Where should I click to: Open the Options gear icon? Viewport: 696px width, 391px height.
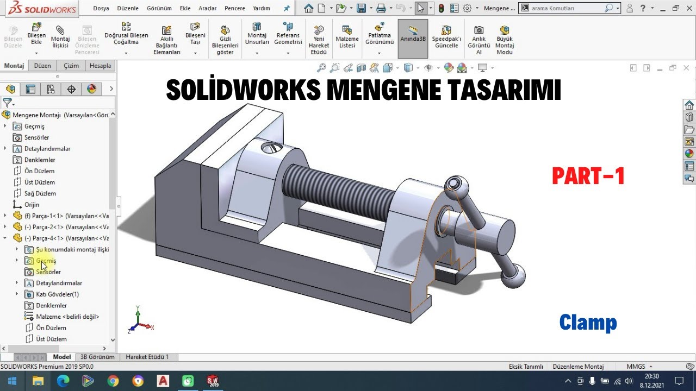click(x=467, y=8)
